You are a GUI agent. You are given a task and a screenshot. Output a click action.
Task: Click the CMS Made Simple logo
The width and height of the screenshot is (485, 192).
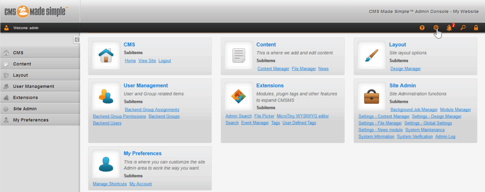pyautogui.click(x=36, y=11)
